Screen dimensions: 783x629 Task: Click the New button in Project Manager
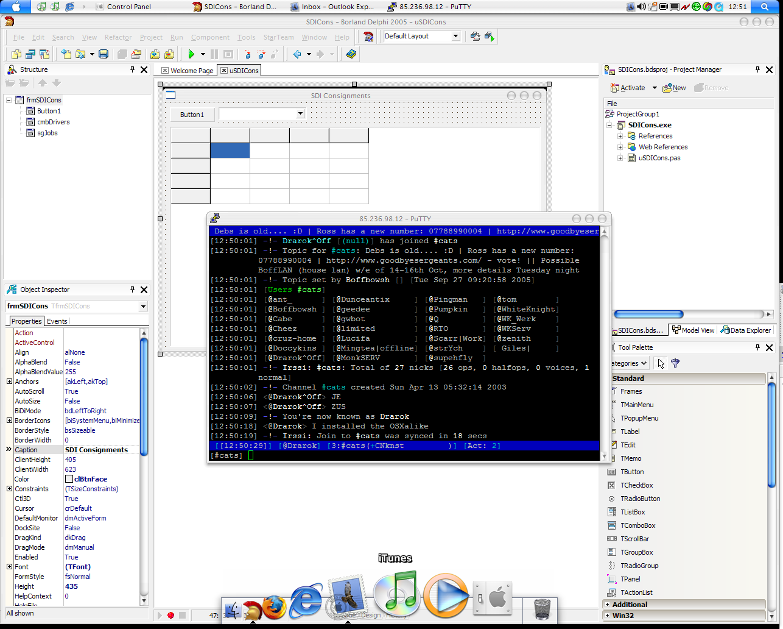tap(674, 88)
